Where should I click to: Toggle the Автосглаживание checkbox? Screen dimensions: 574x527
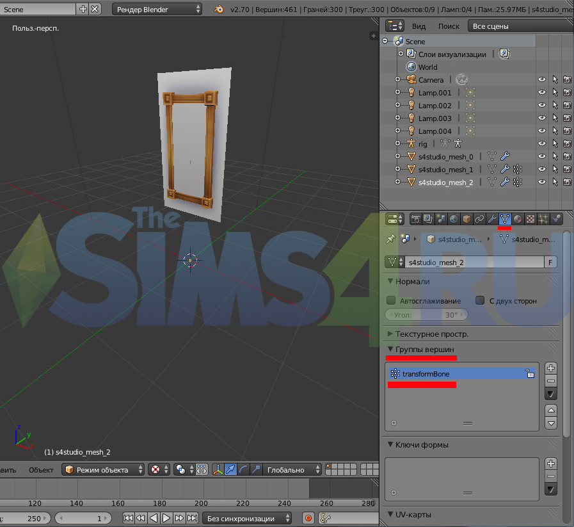point(392,300)
